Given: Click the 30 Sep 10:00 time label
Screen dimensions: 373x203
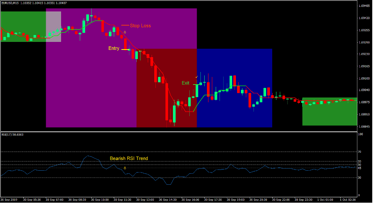Looking at the screenshot, I should coord(100,200).
